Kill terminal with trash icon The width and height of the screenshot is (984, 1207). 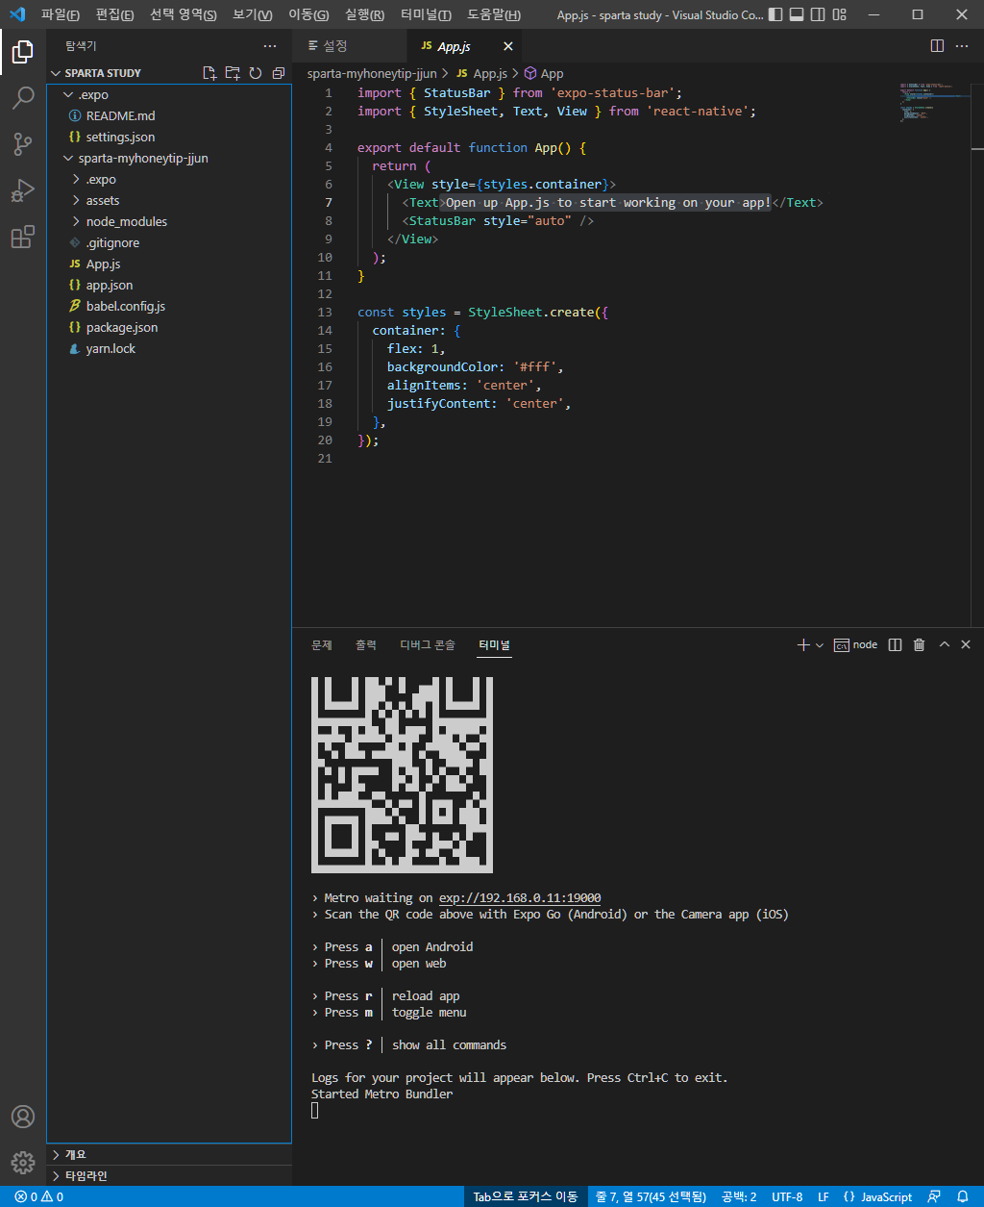[919, 645]
